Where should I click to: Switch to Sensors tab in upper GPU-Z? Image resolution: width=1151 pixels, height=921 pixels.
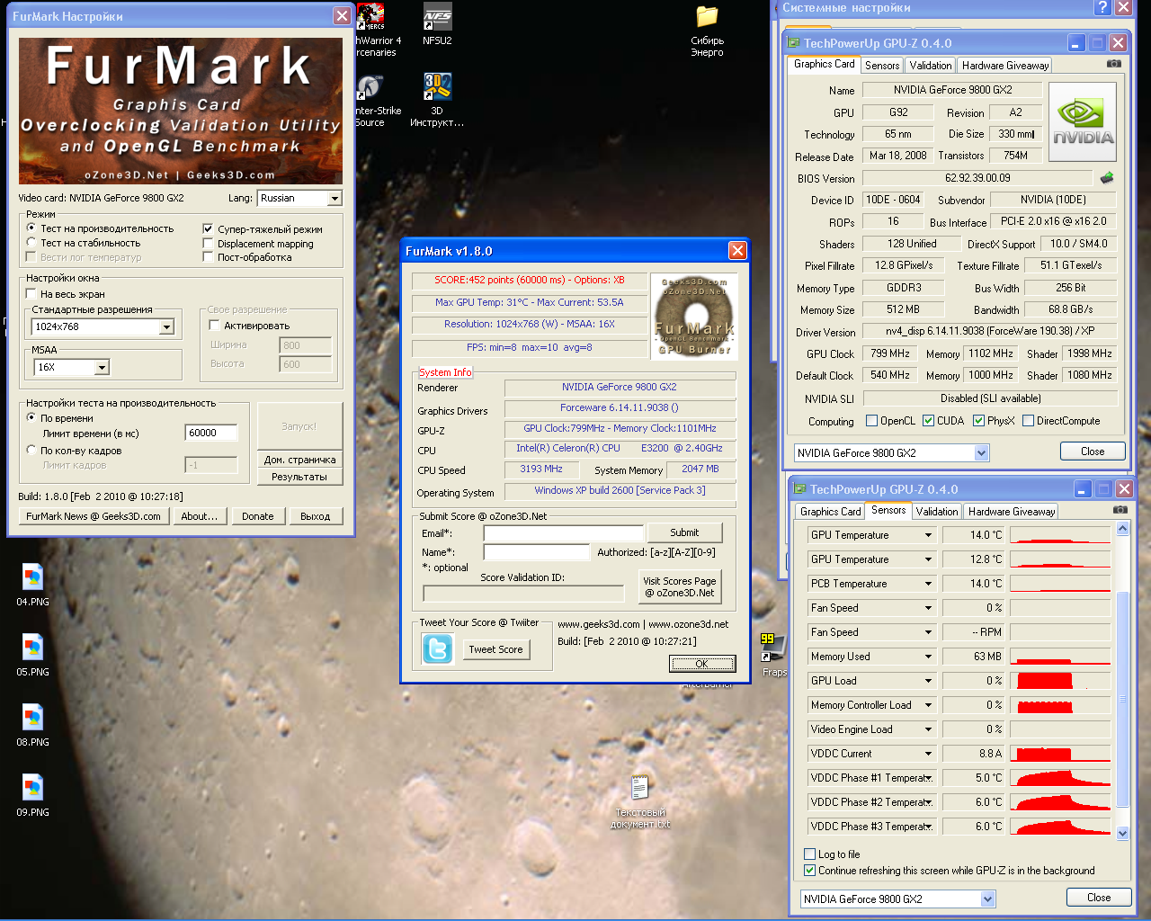pos(881,66)
